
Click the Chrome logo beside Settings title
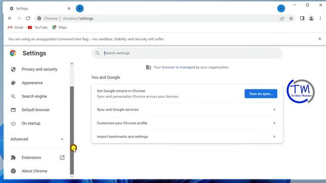13,53
